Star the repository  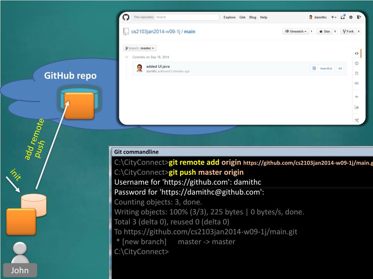click(325, 31)
